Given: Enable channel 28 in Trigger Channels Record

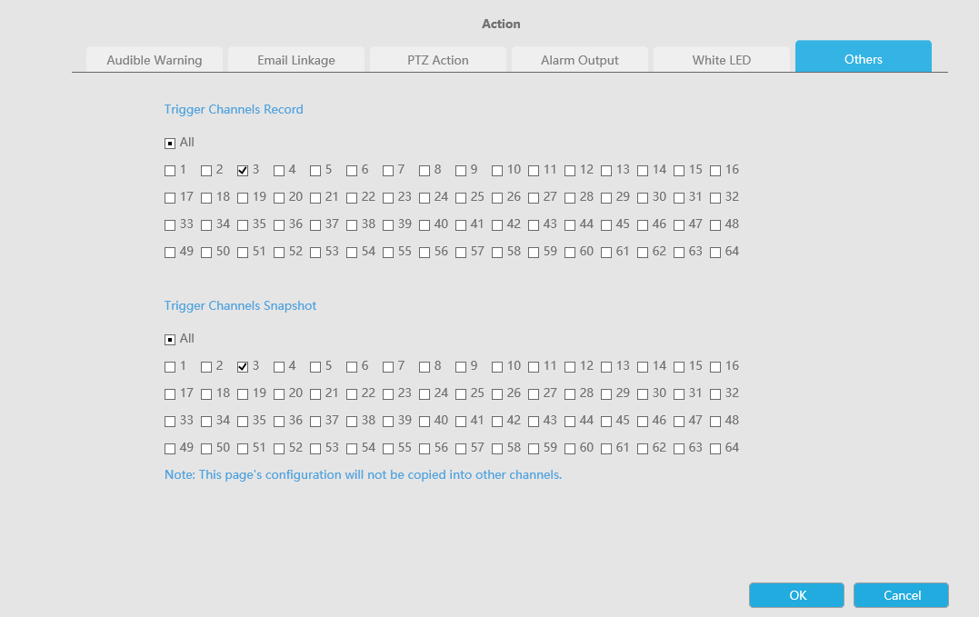Looking at the screenshot, I should pyautogui.click(x=570, y=198).
